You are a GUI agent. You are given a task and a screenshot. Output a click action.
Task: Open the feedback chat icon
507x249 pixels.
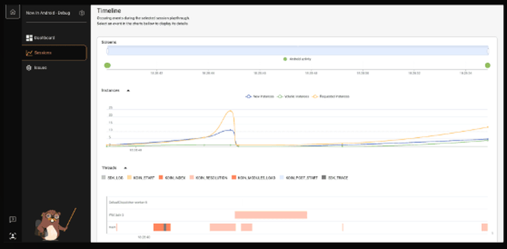tap(13, 220)
